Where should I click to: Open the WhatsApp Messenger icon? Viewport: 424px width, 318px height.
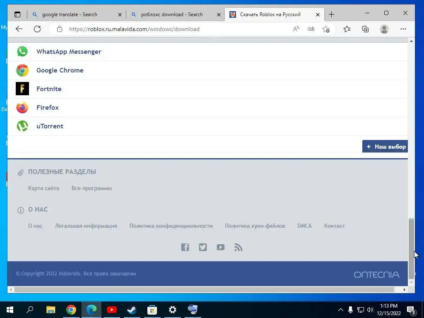[x=22, y=51]
